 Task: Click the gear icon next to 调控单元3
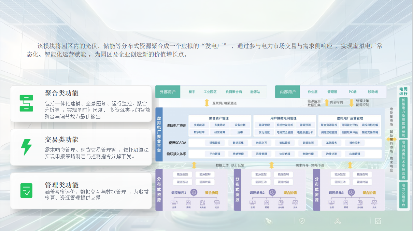pos(351,192)
